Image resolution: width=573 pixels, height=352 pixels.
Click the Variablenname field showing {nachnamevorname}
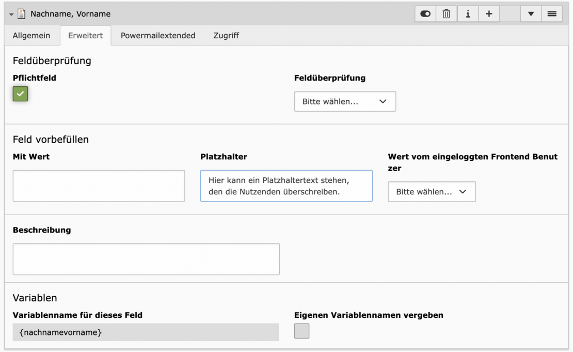pyautogui.click(x=146, y=332)
